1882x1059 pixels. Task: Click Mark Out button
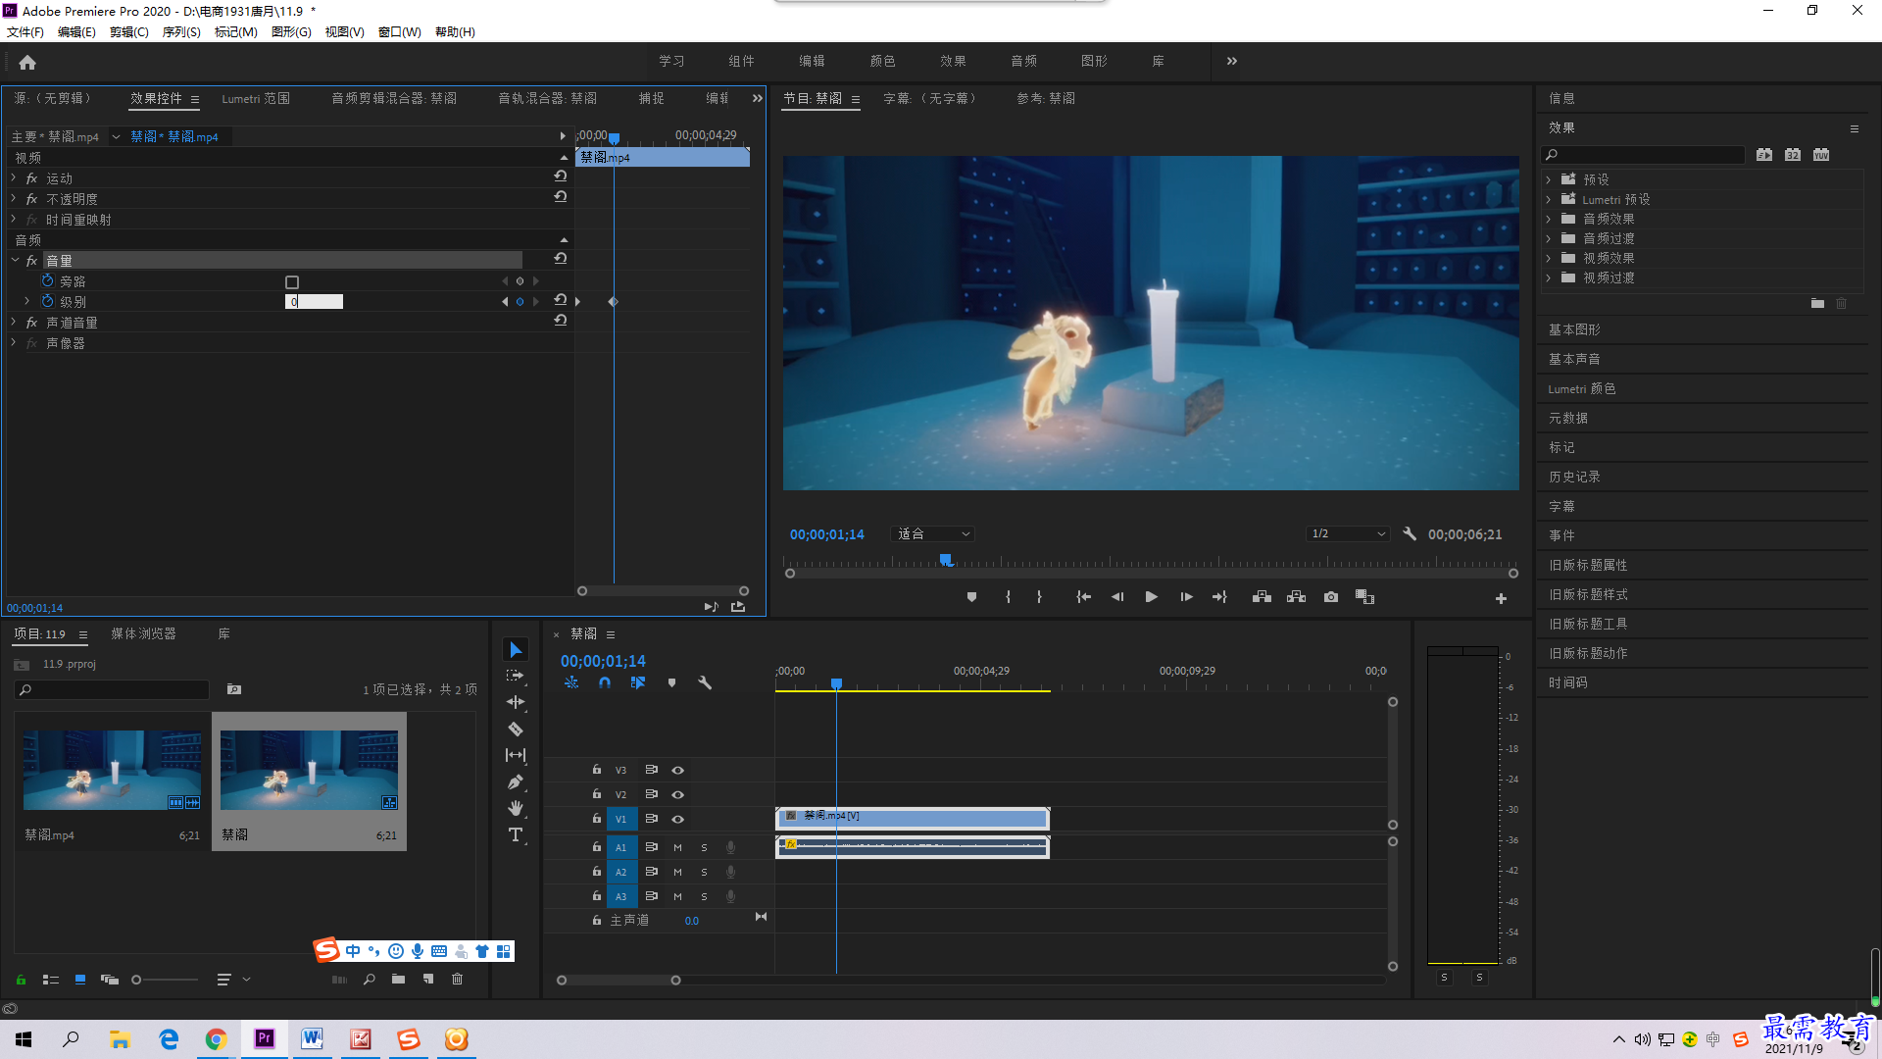click(x=1039, y=597)
